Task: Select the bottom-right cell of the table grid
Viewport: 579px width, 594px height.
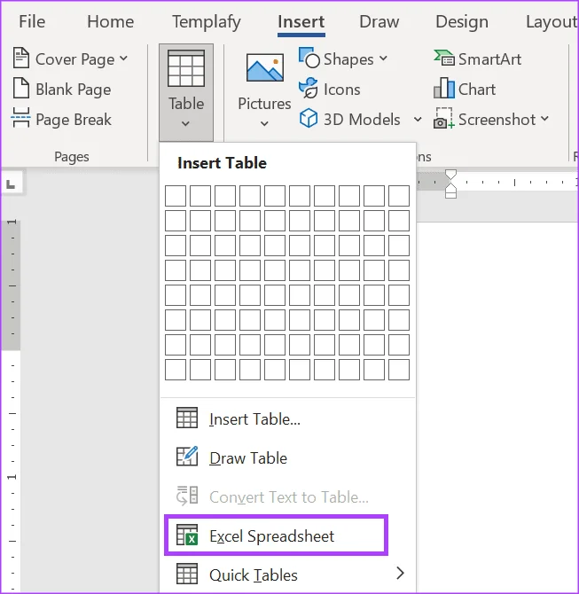Action: [x=399, y=370]
